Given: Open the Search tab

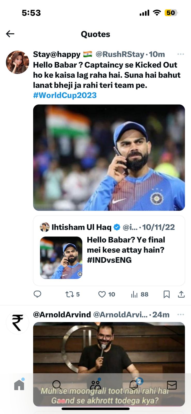Looking at the screenshot, I should [57, 385].
